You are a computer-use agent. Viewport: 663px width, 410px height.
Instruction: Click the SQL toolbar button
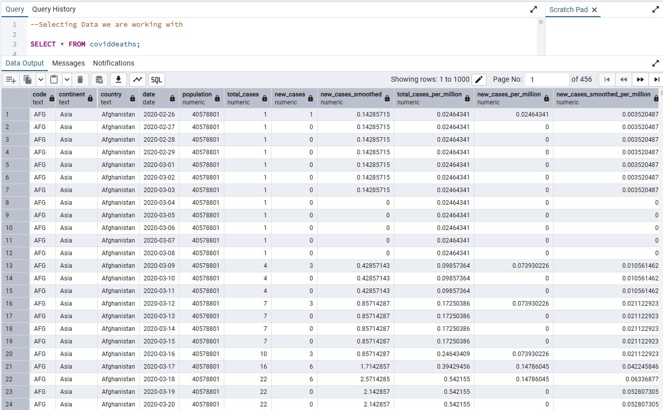pos(157,80)
